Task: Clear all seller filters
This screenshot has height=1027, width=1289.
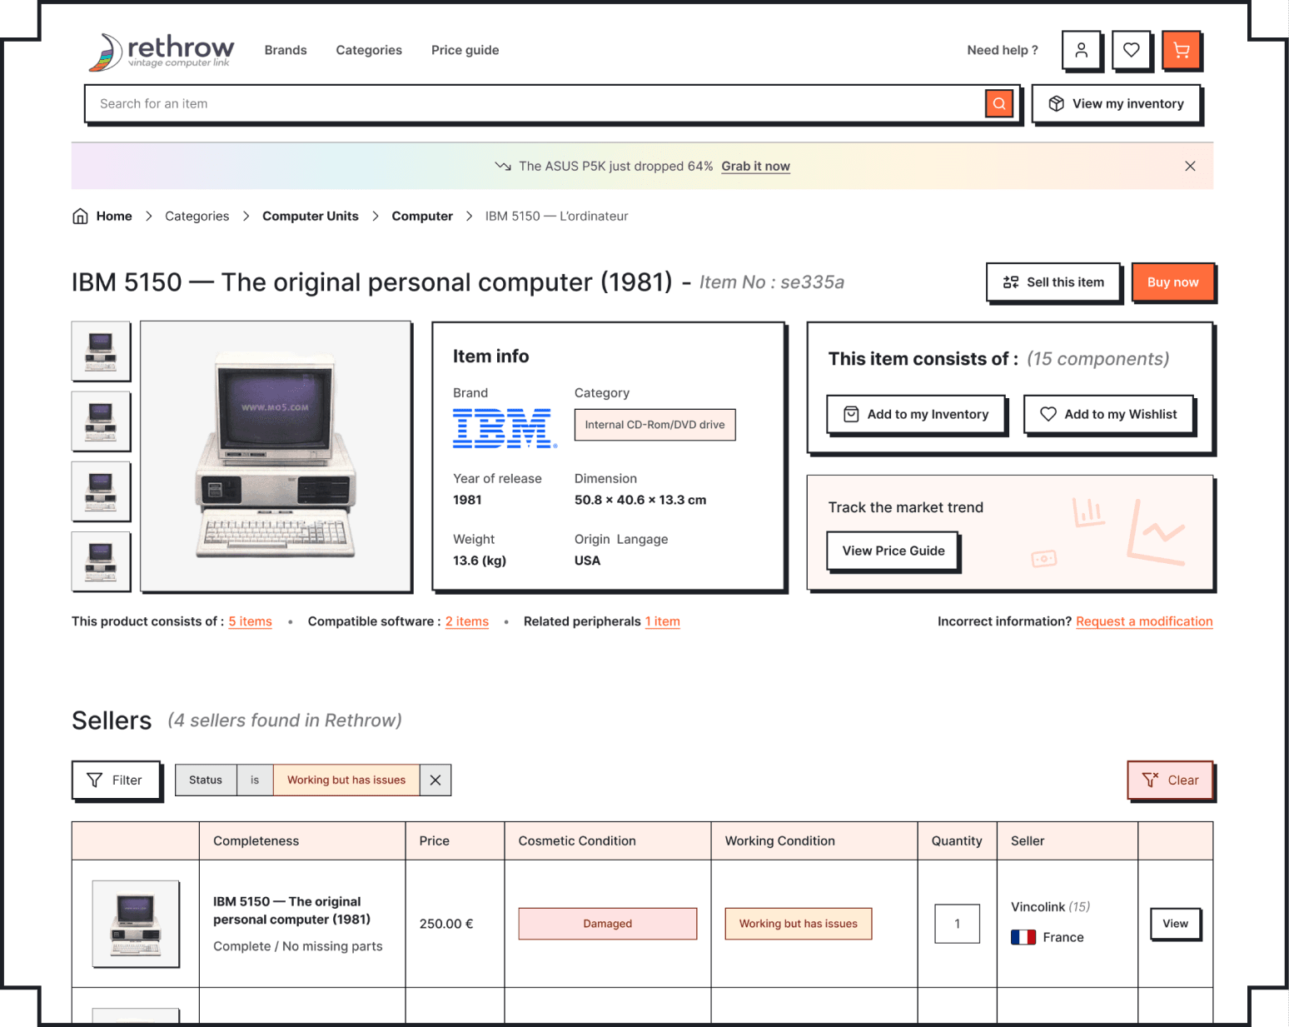Action: pos(1170,780)
